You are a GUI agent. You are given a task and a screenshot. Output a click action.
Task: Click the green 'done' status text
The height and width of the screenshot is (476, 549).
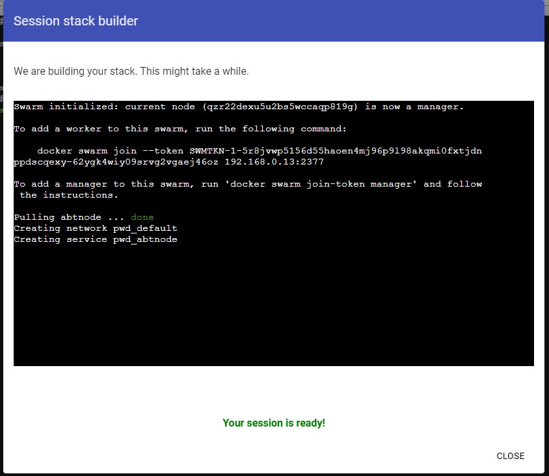(x=142, y=217)
